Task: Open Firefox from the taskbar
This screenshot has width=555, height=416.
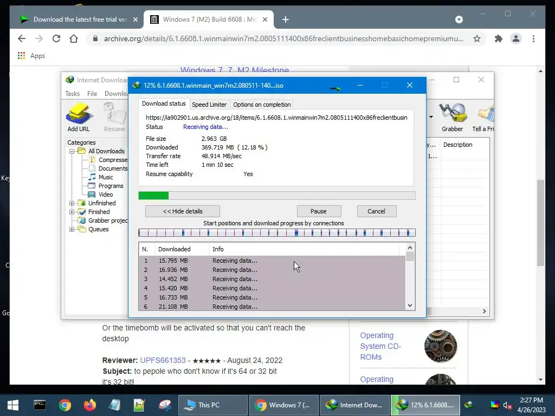Action: click(89, 405)
